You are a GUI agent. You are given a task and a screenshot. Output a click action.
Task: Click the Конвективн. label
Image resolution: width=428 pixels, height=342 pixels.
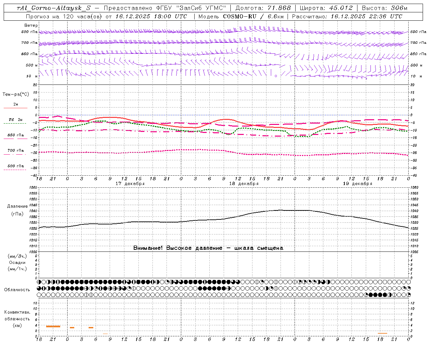click(x=17, y=312)
